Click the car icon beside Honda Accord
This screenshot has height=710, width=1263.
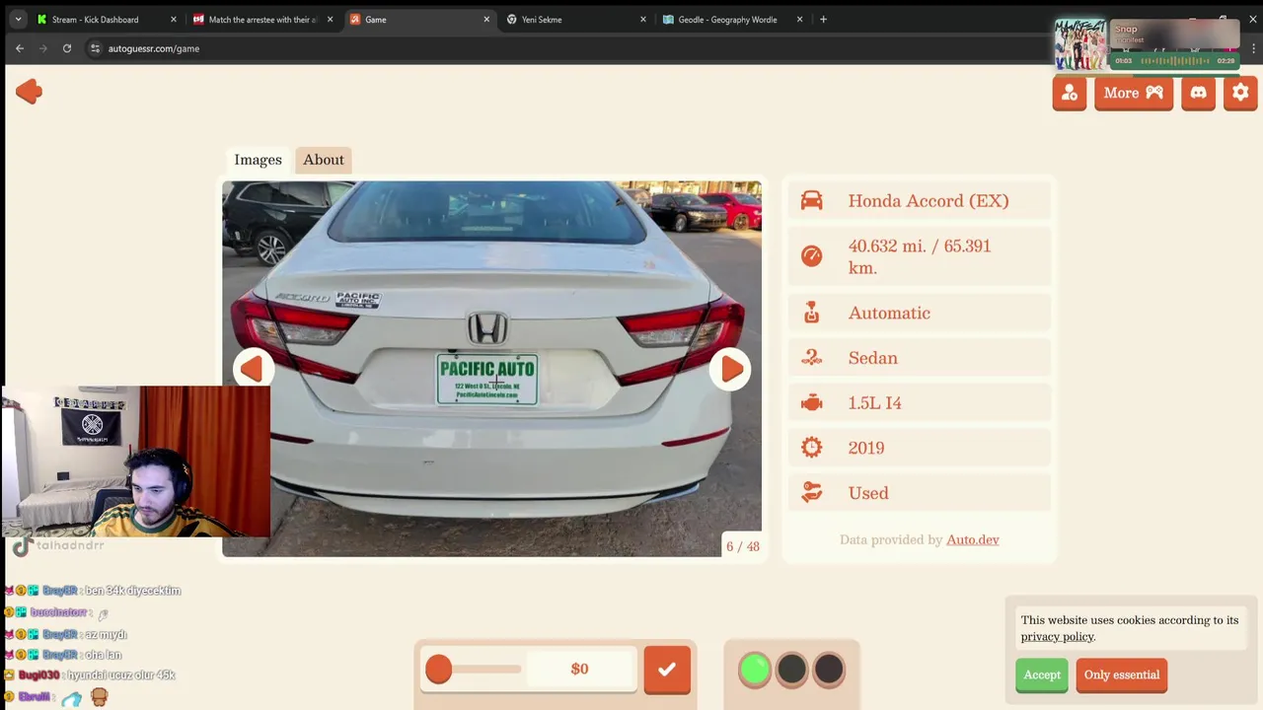(x=811, y=201)
